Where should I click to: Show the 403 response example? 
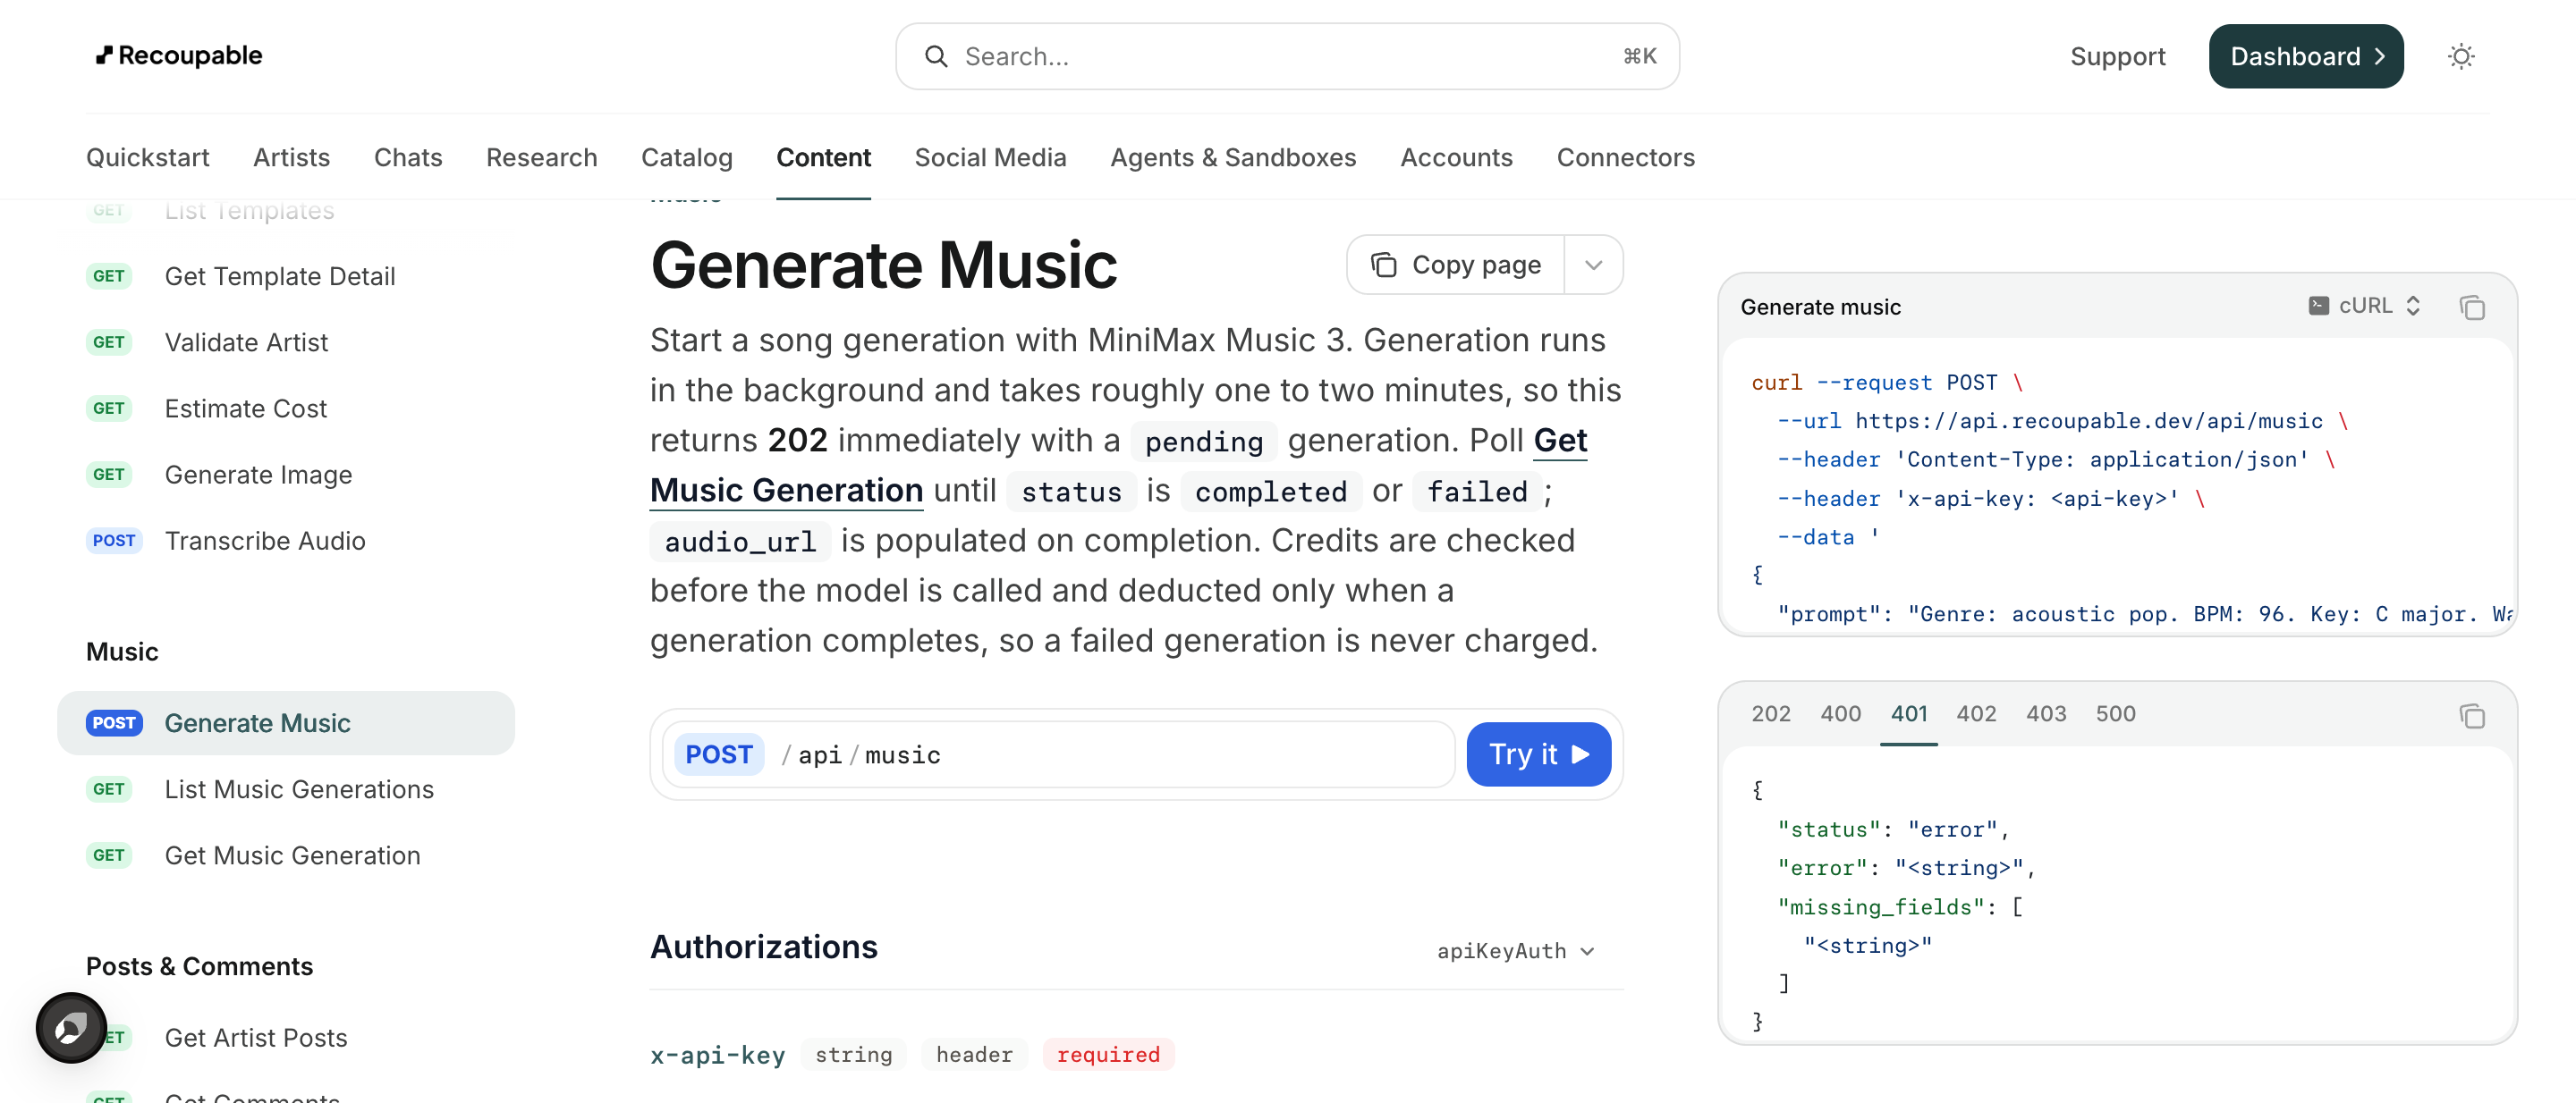[x=2046, y=714]
